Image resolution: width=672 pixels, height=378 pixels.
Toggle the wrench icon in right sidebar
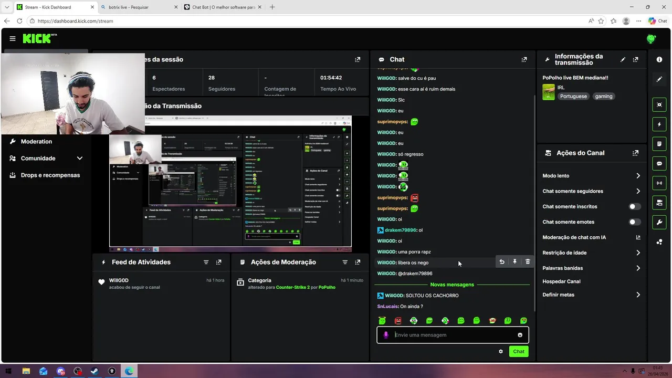click(659, 223)
